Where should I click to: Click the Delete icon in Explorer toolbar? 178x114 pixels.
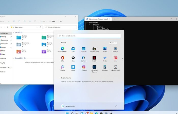tap(35, 21)
